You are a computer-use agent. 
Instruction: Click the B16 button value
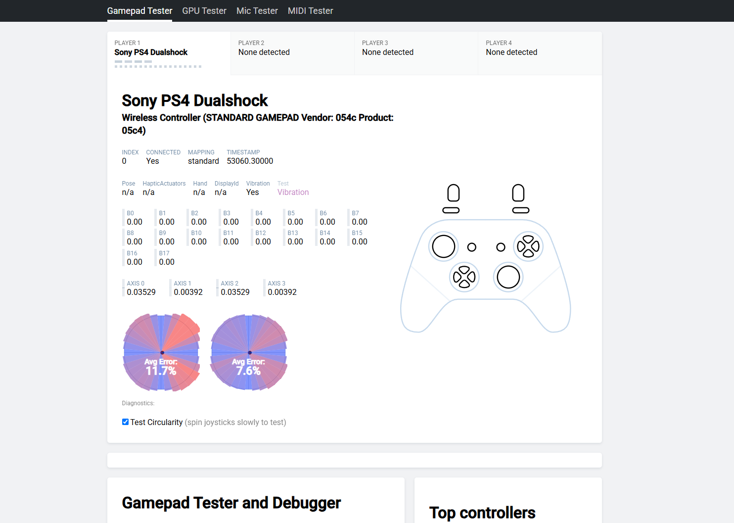pyautogui.click(x=135, y=262)
